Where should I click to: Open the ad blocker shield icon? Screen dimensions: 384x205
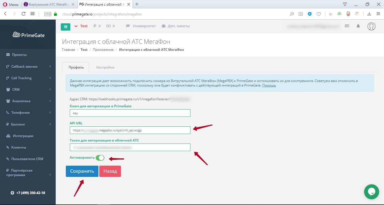310,14
